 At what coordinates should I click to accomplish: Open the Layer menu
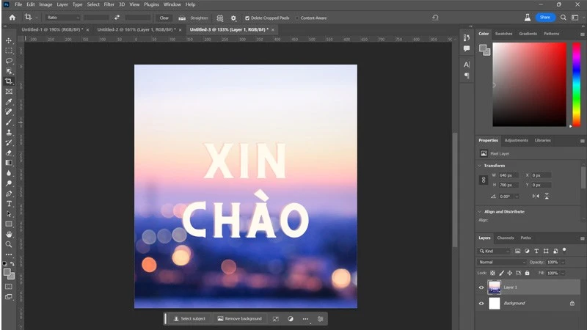click(62, 4)
